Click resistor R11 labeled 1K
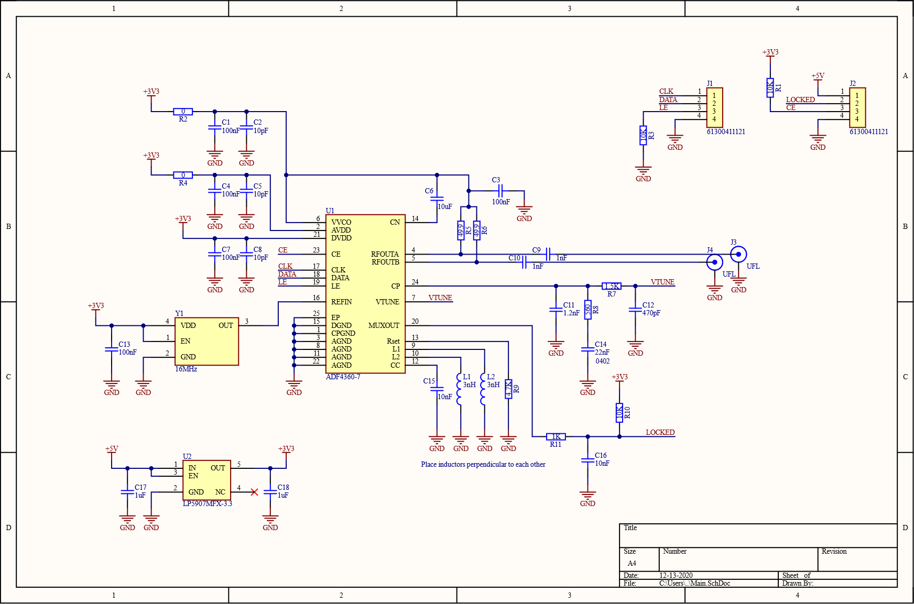The height and width of the screenshot is (604, 914). 556,436
